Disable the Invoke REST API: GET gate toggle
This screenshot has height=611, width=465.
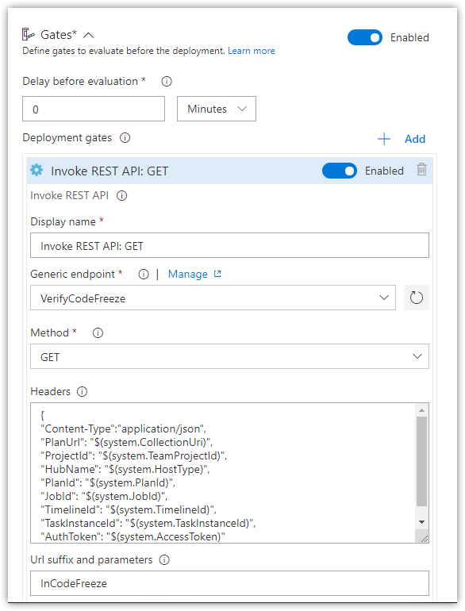(x=340, y=171)
